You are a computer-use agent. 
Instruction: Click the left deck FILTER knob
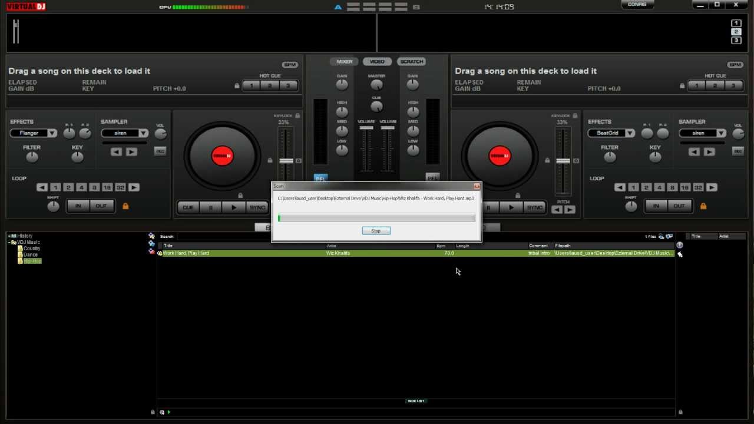pos(32,157)
